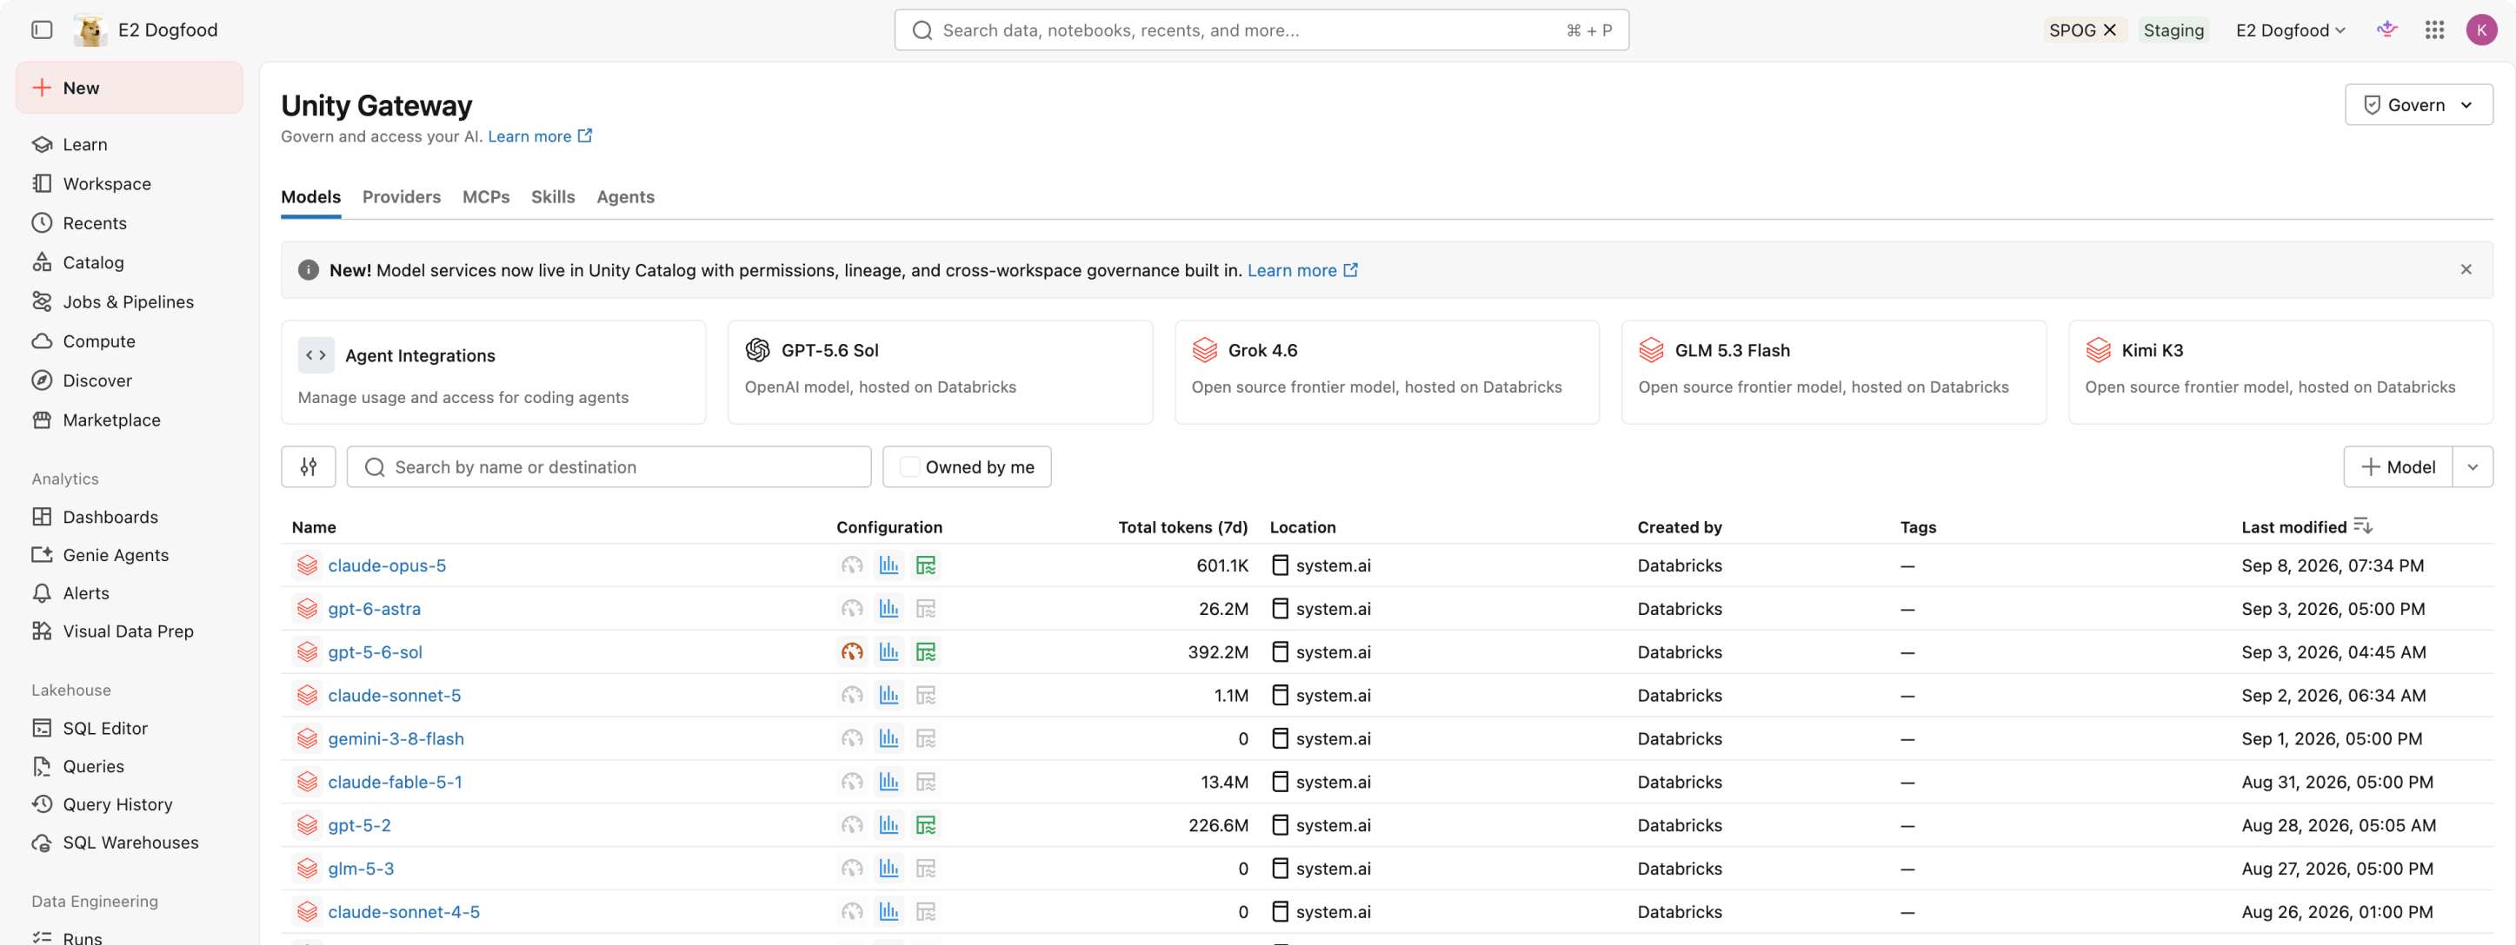
Task: Open the claude-fable-5-1 model link
Action: (395, 782)
